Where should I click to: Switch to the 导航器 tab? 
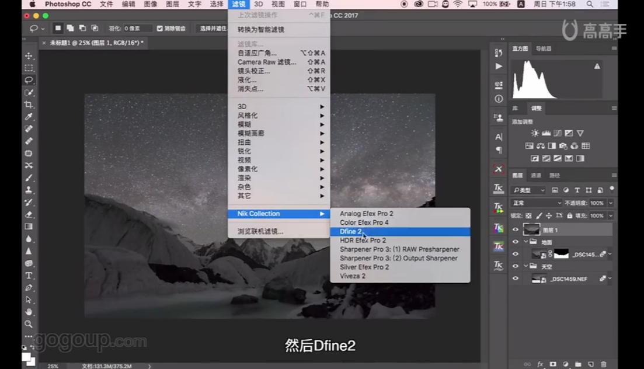tap(544, 48)
